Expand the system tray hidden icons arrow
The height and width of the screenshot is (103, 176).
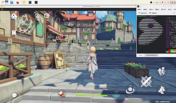pos(168,2)
